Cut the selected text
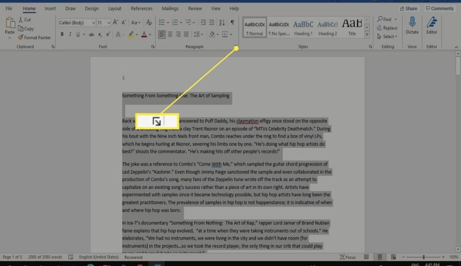Screen dimensions: 461x266 click(x=25, y=20)
